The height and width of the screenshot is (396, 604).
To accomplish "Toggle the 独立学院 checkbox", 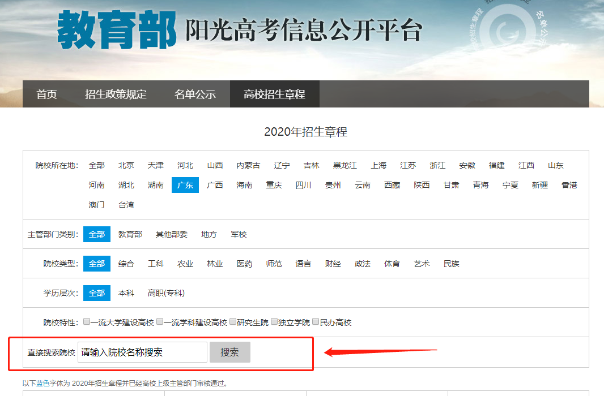I will pos(274,321).
